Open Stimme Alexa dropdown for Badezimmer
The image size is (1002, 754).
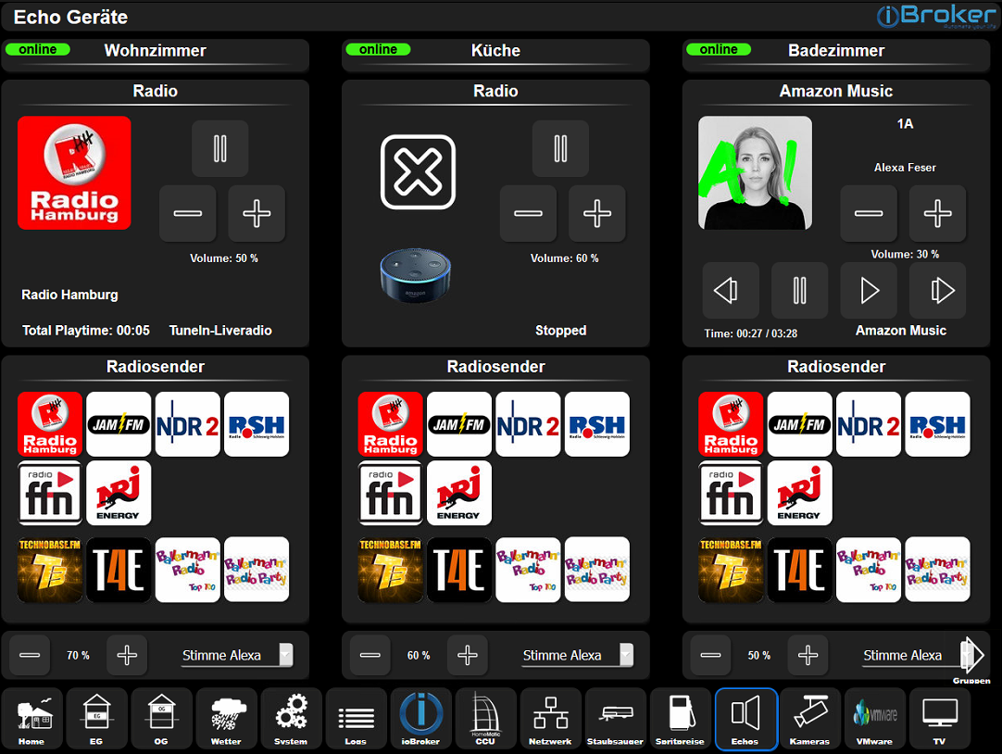point(914,655)
